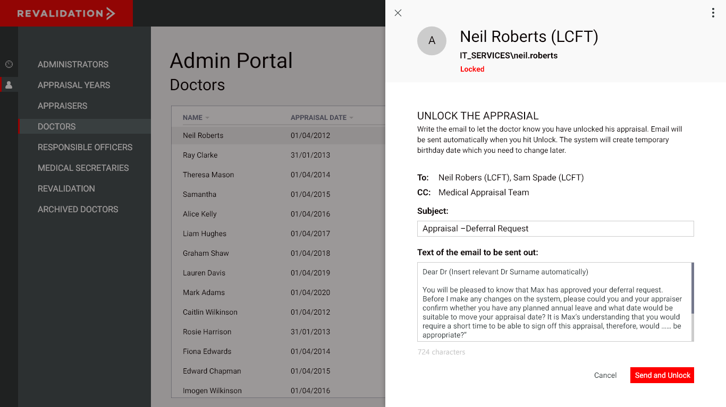Click the Appraisal Date column header
This screenshot has height=407, width=726.
click(318, 118)
